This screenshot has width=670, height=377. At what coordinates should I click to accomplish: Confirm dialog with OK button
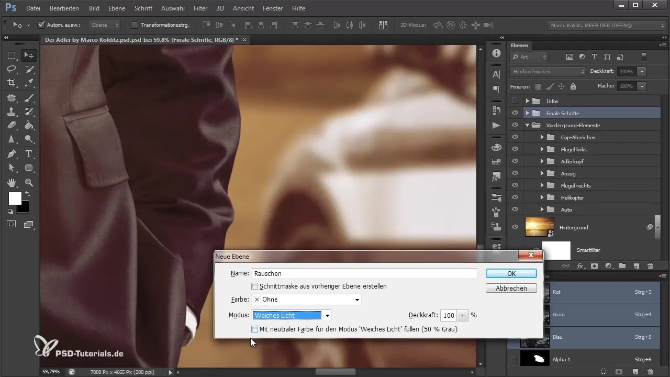[511, 273]
